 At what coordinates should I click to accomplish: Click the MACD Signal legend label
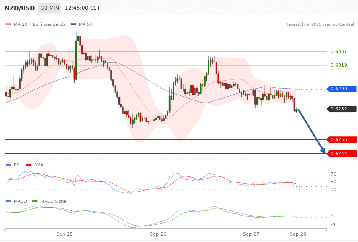tap(53, 201)
